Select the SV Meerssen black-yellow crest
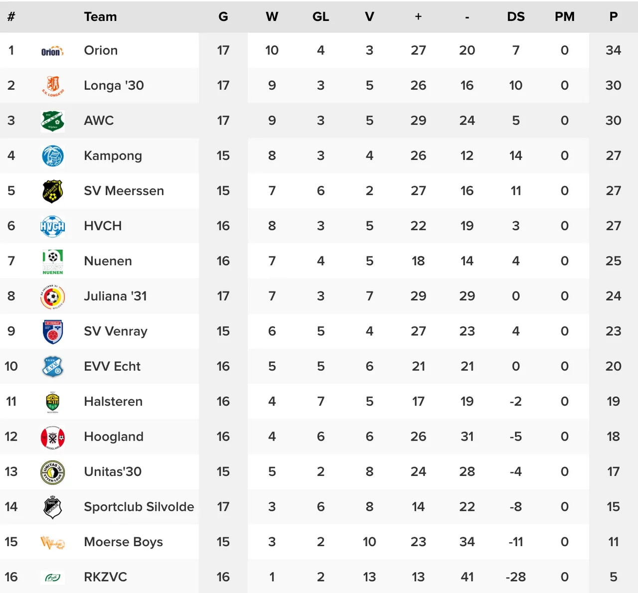The height and width of the screenshot is (593, 638). [53, 191]
